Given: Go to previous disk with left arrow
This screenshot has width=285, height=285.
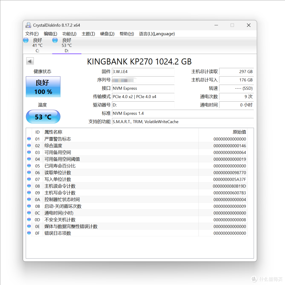Looking at the screenshot, I should [x=30, y=61].
